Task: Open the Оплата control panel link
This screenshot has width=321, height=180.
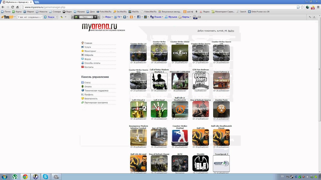Action: coord(88,86)
